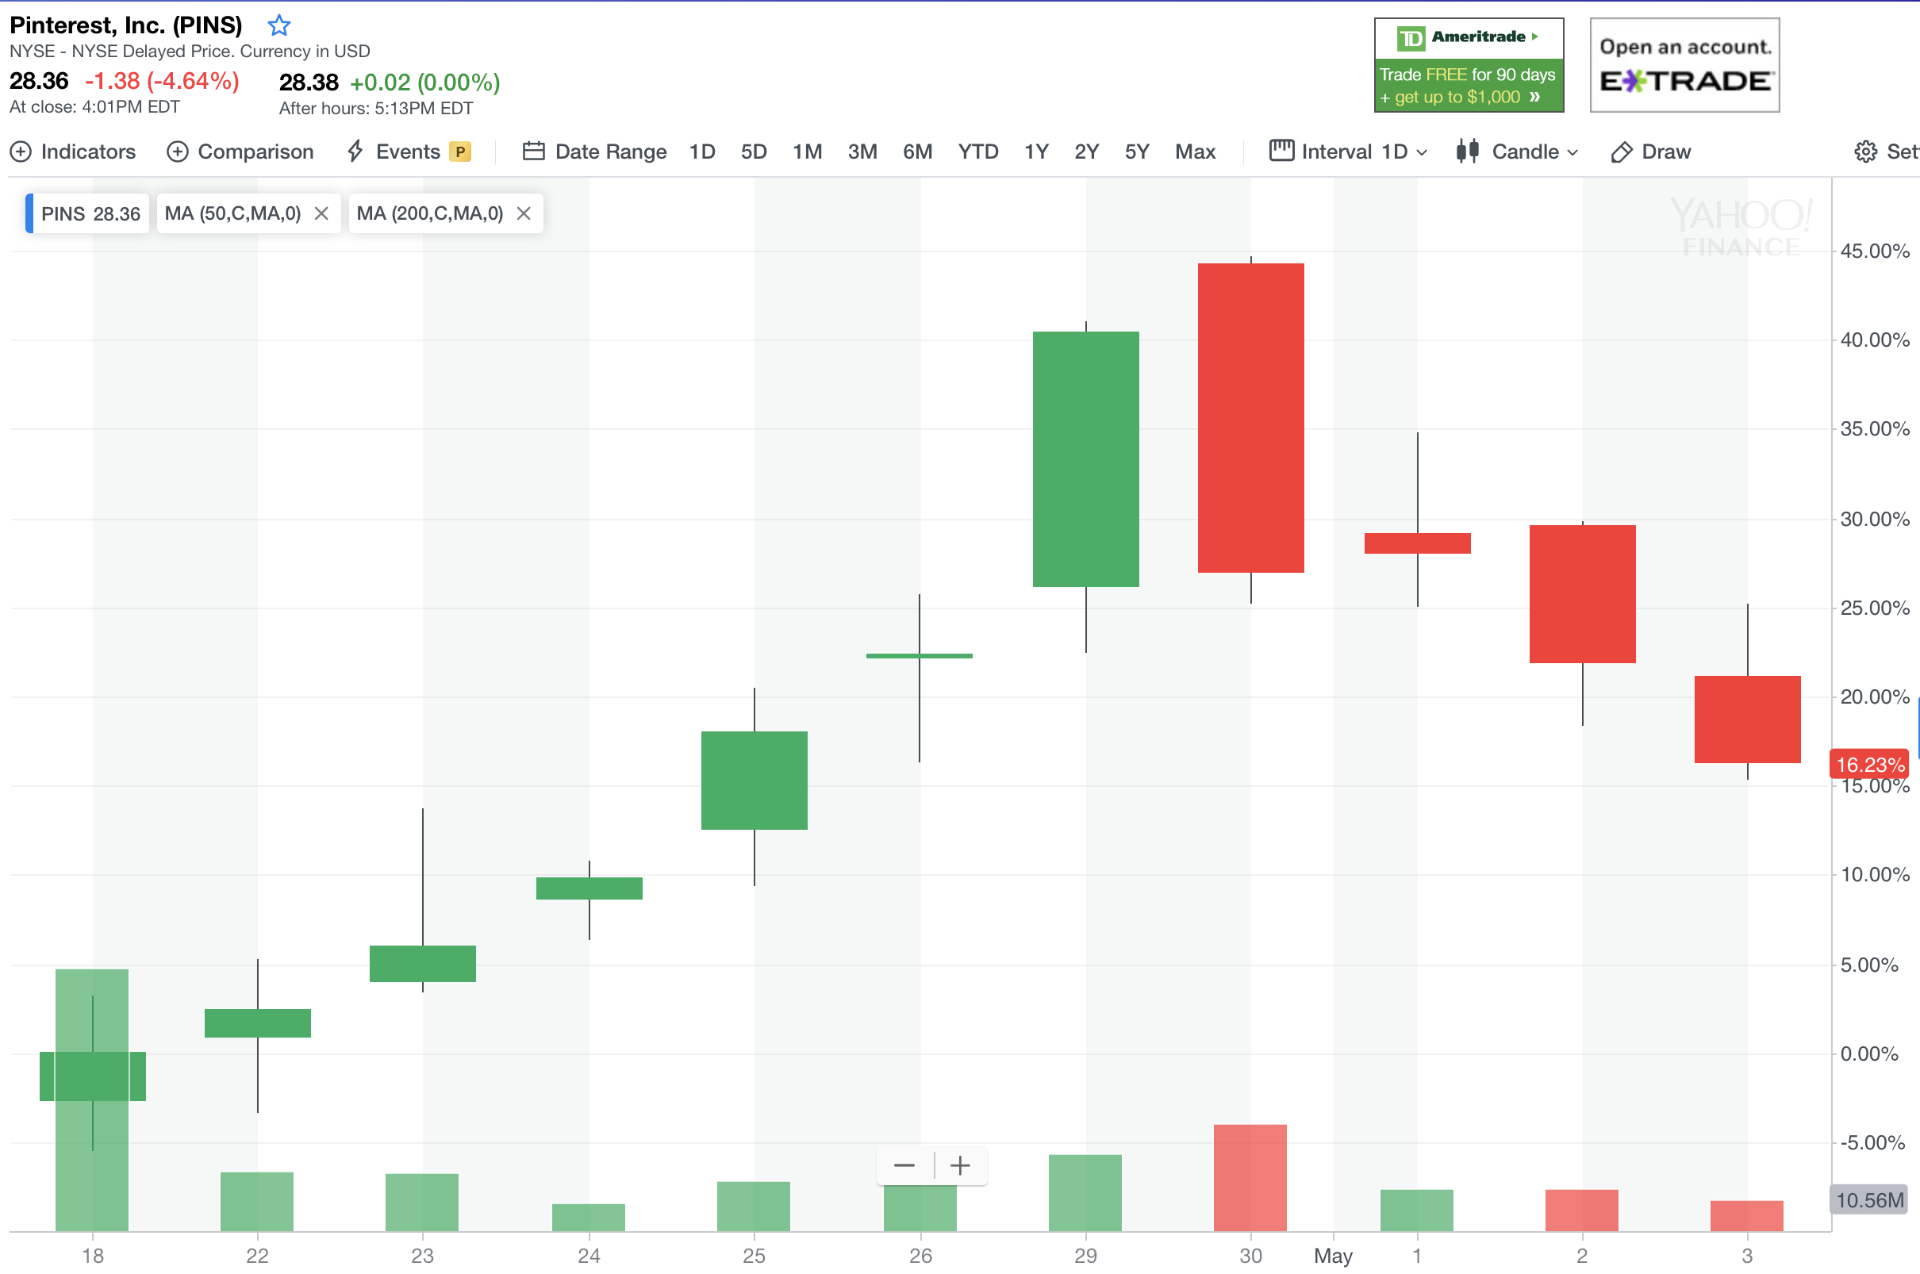Click the Draw pencil icon

1621,152
